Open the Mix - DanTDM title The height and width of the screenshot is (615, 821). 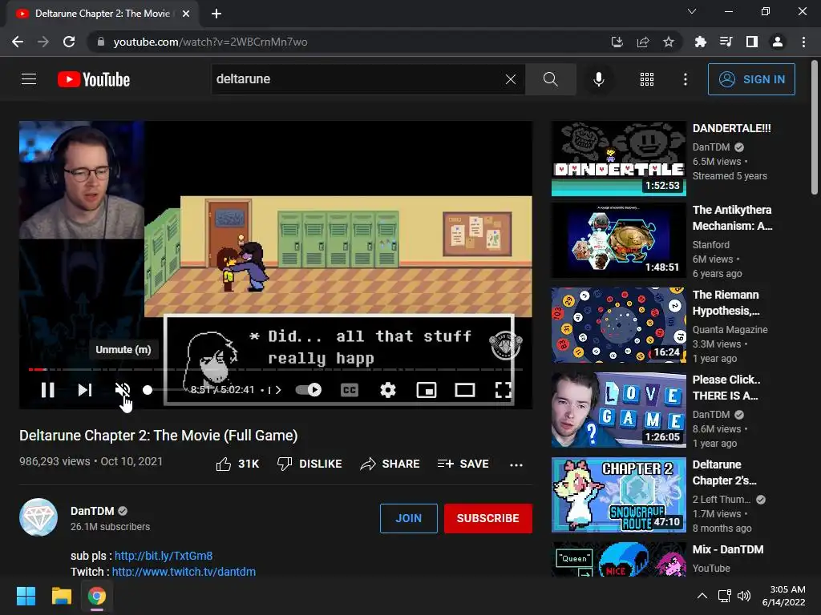(728, 549)
